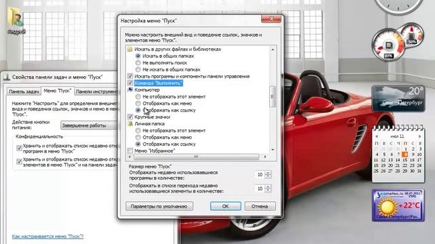The width and height of the screenshot is (435, 244).
Task: Select 'Искать в общих папках' radio option
Action: pyautogui.click(x=138, y=56)
